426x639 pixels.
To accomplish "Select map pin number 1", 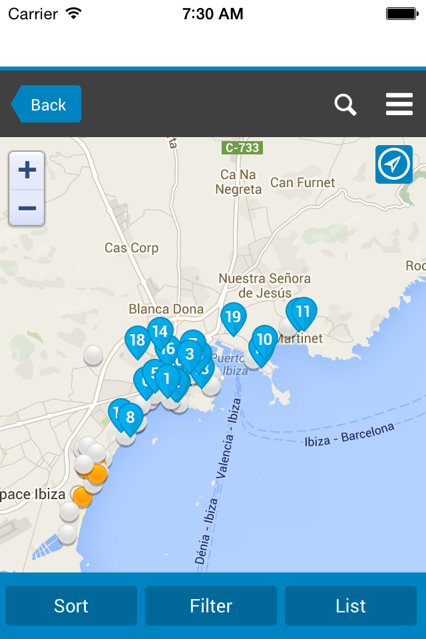I will pos(167,381).
